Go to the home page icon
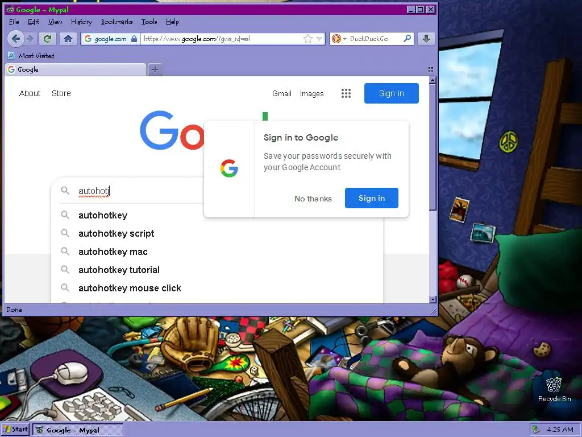 pyautogui.click(x=68, y=38)
